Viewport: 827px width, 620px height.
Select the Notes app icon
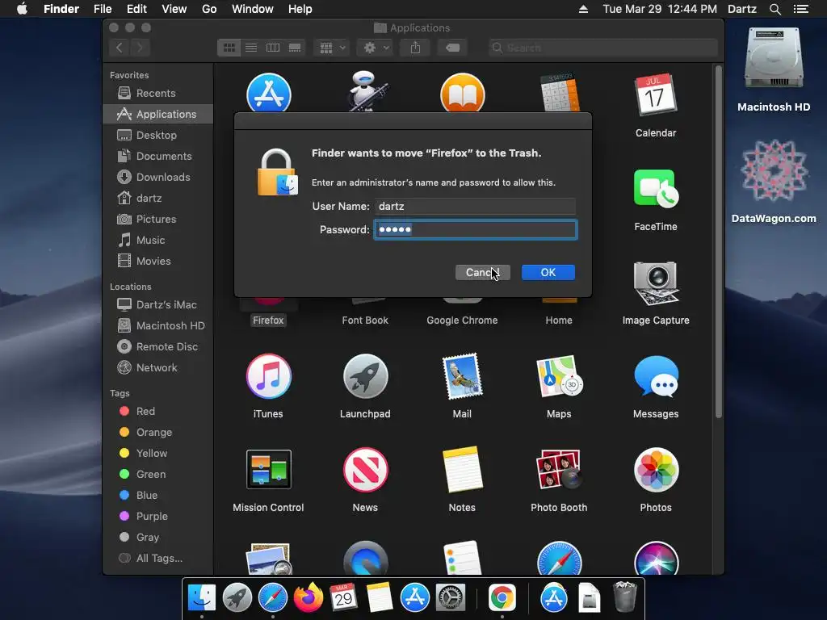pyautogui.click(x=462, y=469)
